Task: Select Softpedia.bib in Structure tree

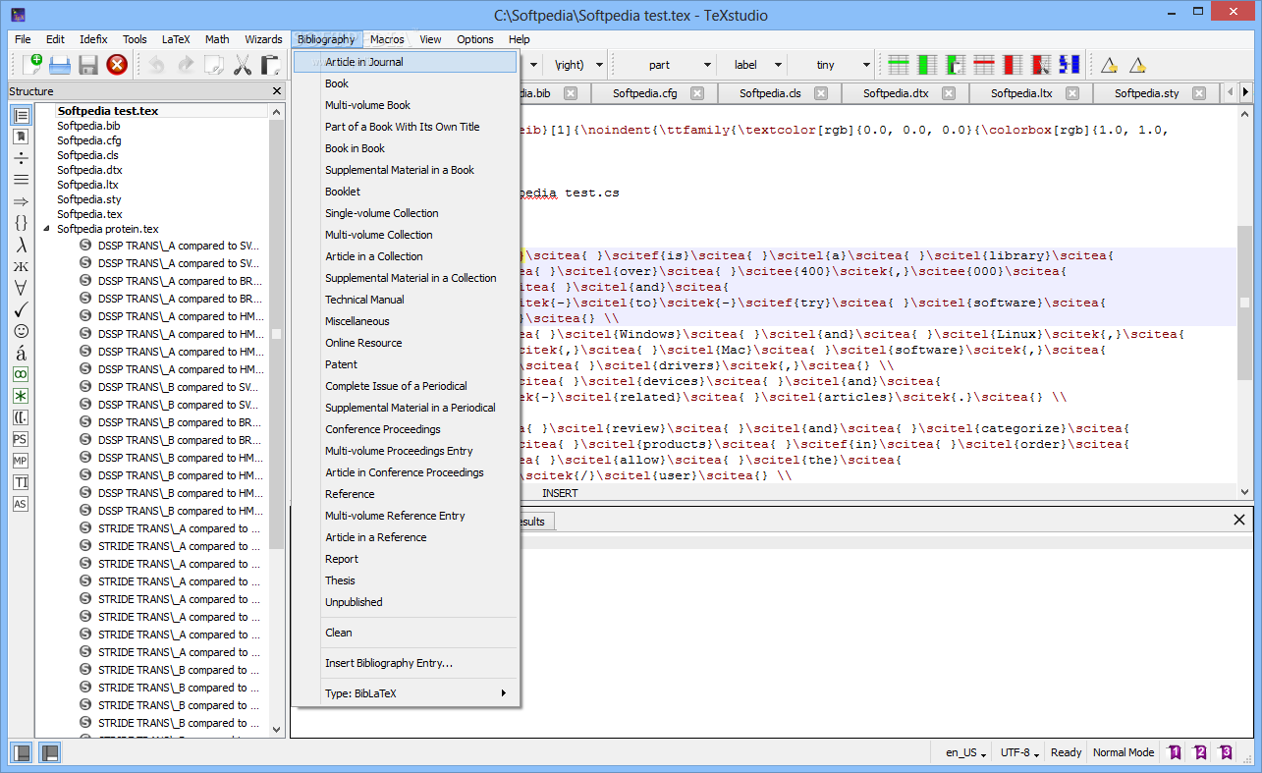Action: coord(88,126)
